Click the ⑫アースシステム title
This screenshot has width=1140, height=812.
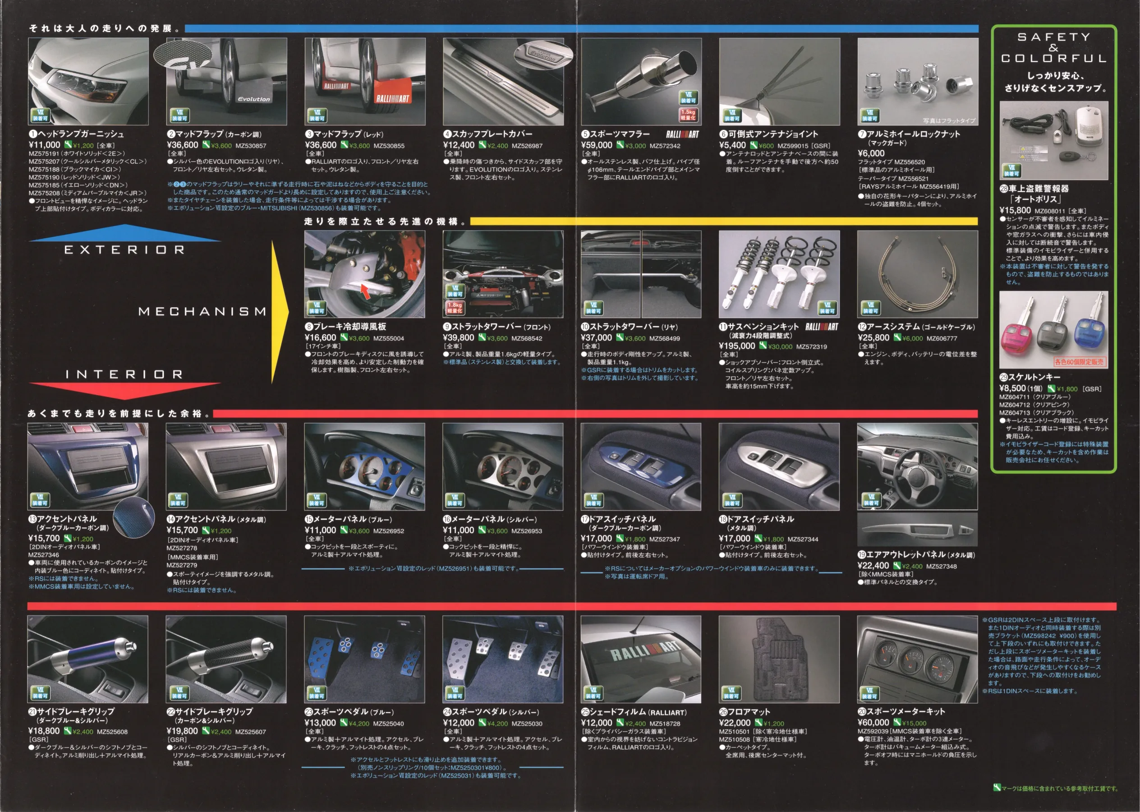click(x=917, y=327)
